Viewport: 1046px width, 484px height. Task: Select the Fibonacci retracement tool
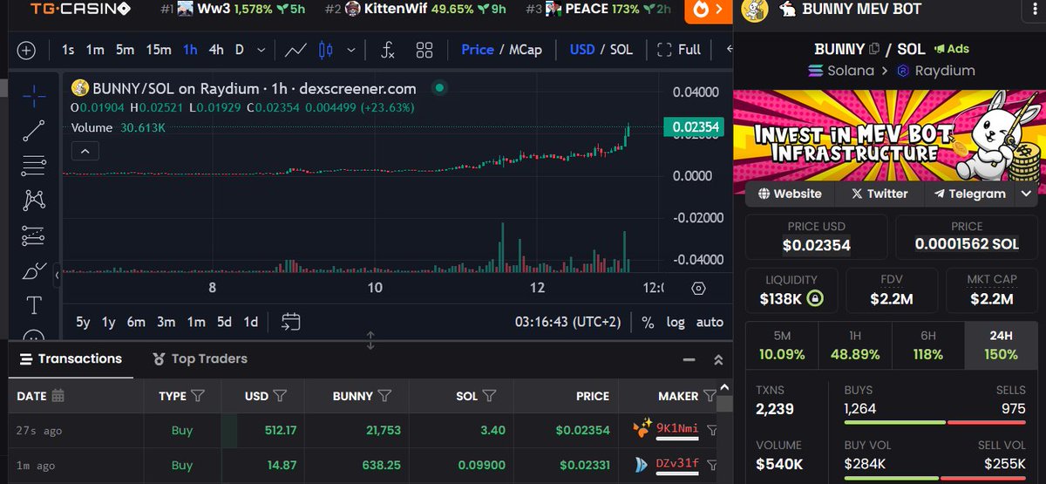33,165
